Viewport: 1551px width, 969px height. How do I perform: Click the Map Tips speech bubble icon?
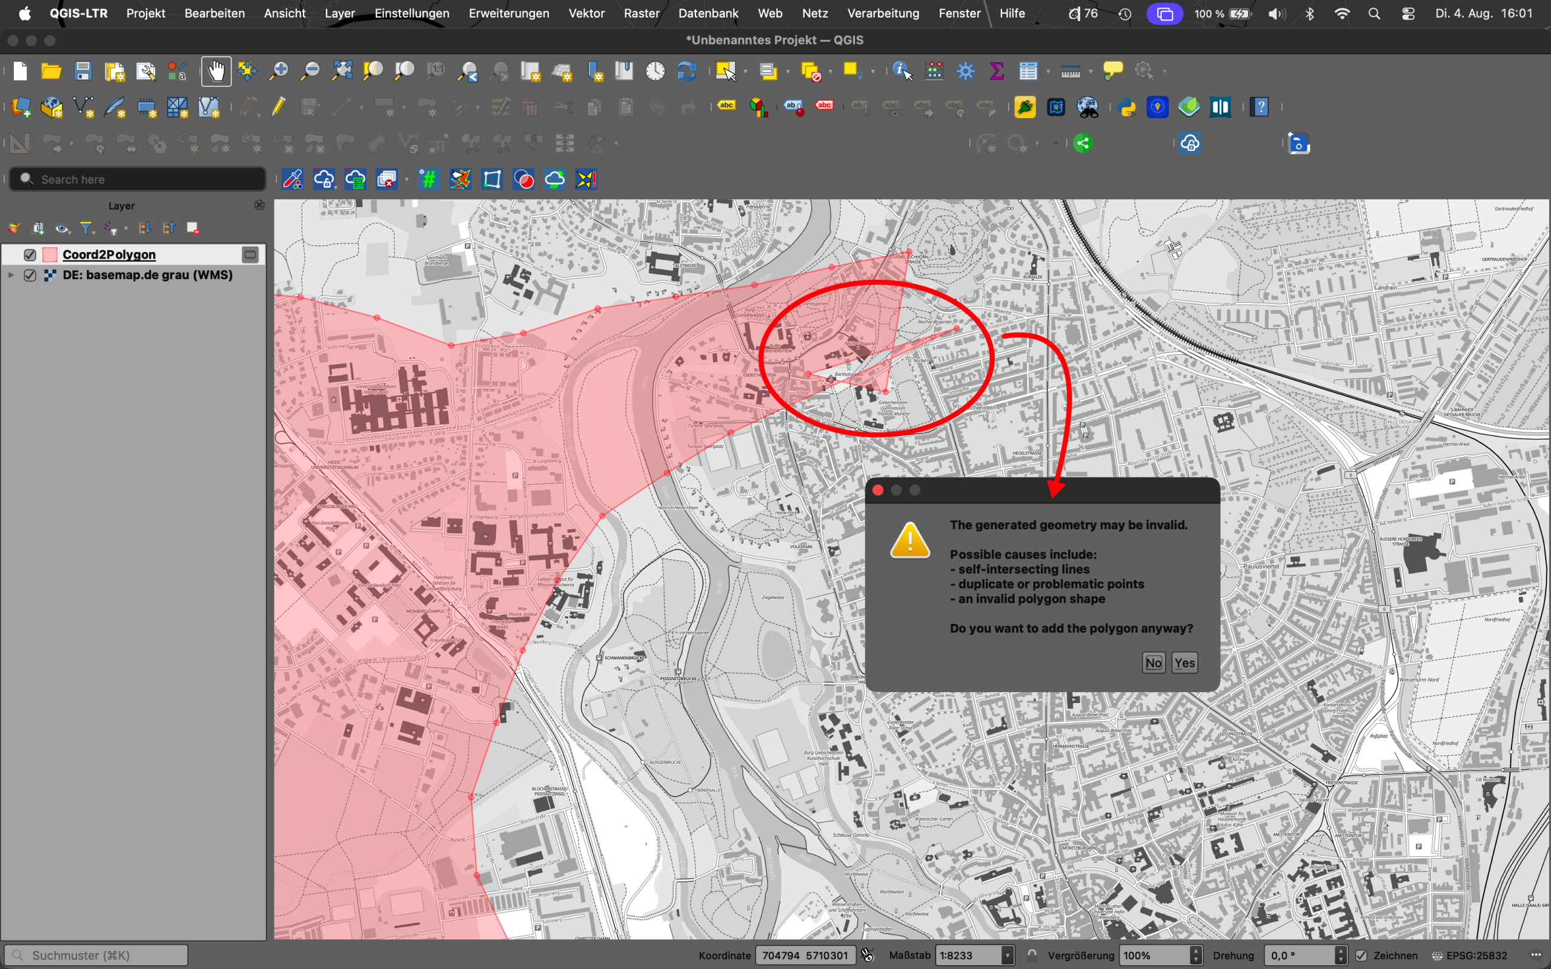tap(1112, 71)
